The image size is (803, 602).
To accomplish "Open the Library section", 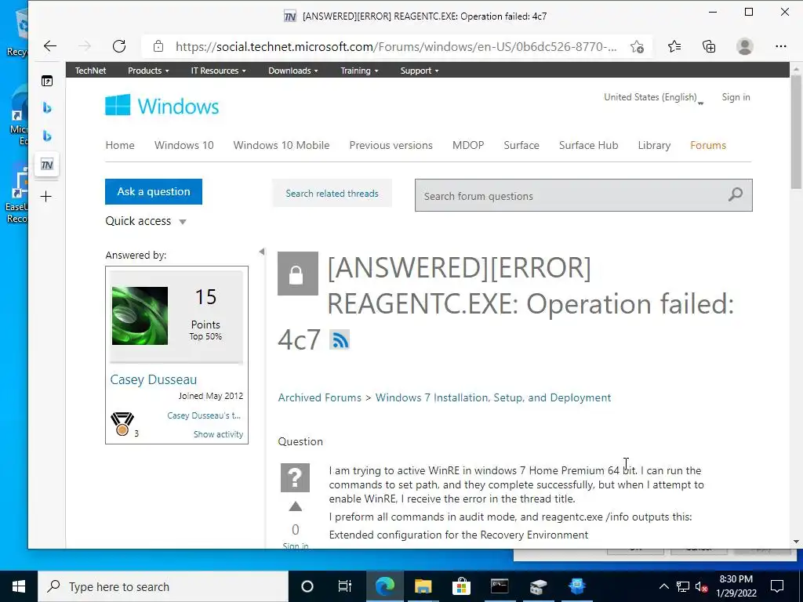I will tap(654, 145).
